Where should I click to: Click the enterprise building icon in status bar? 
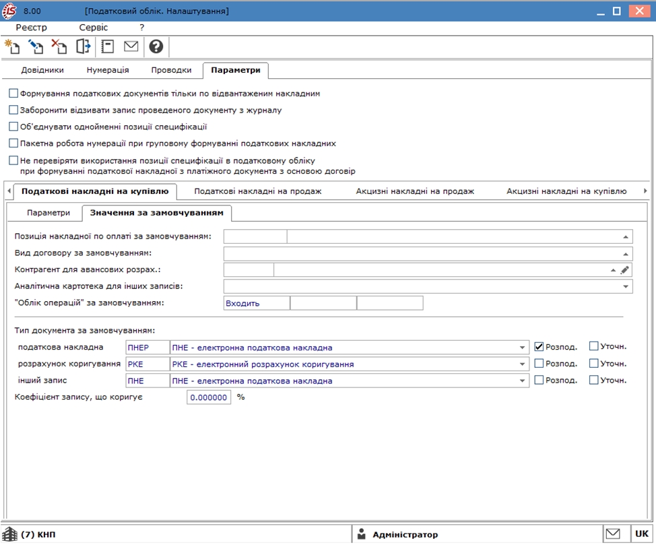[10, 534]
